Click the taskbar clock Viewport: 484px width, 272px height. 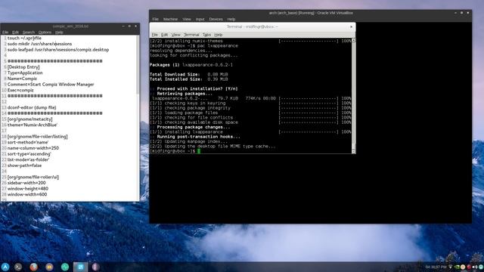pyautogui.click(x=436, y=267)
